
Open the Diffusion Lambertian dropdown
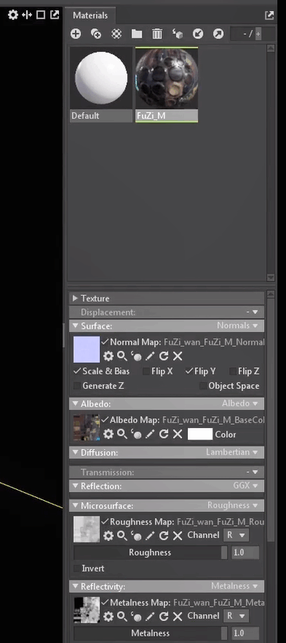233,452
